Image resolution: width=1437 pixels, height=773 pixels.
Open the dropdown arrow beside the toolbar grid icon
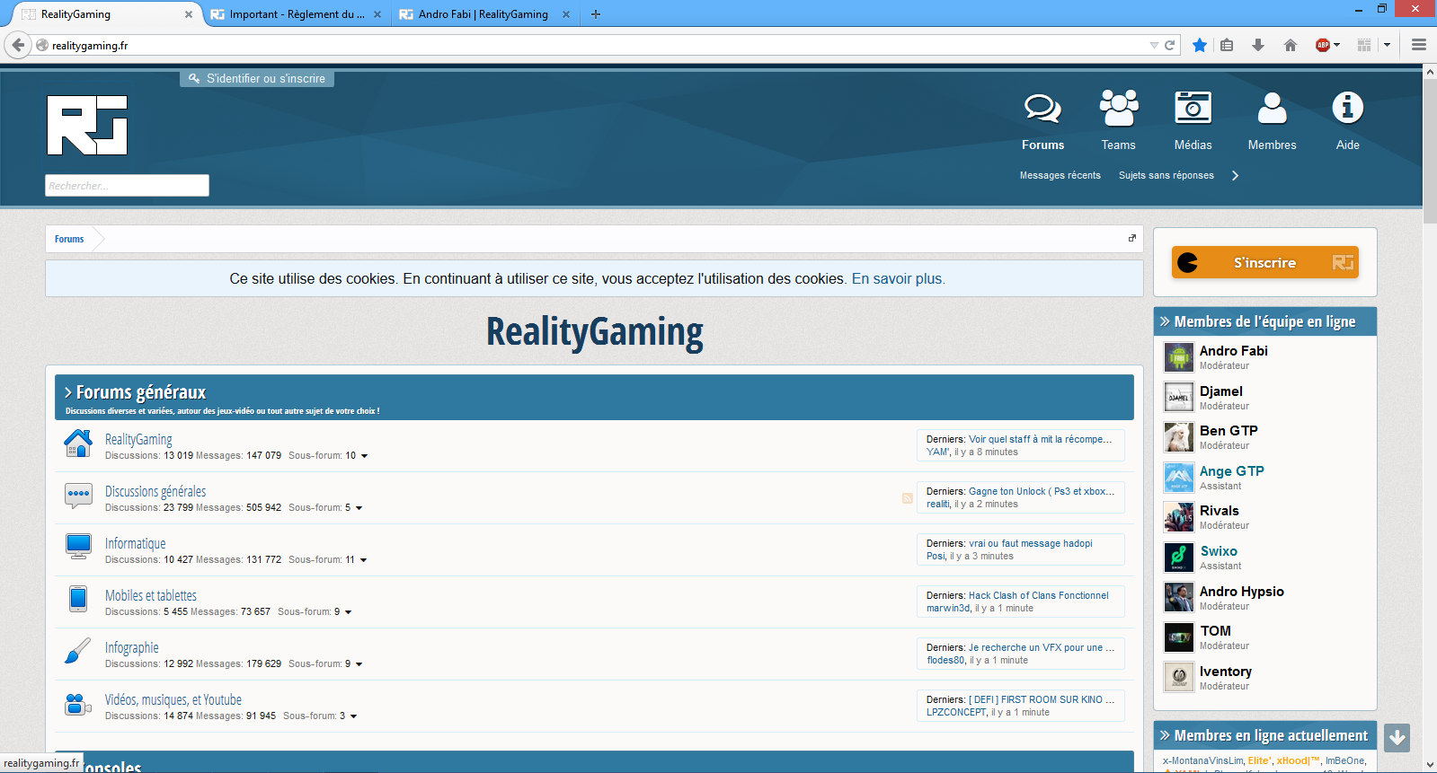pos(1387,45)
